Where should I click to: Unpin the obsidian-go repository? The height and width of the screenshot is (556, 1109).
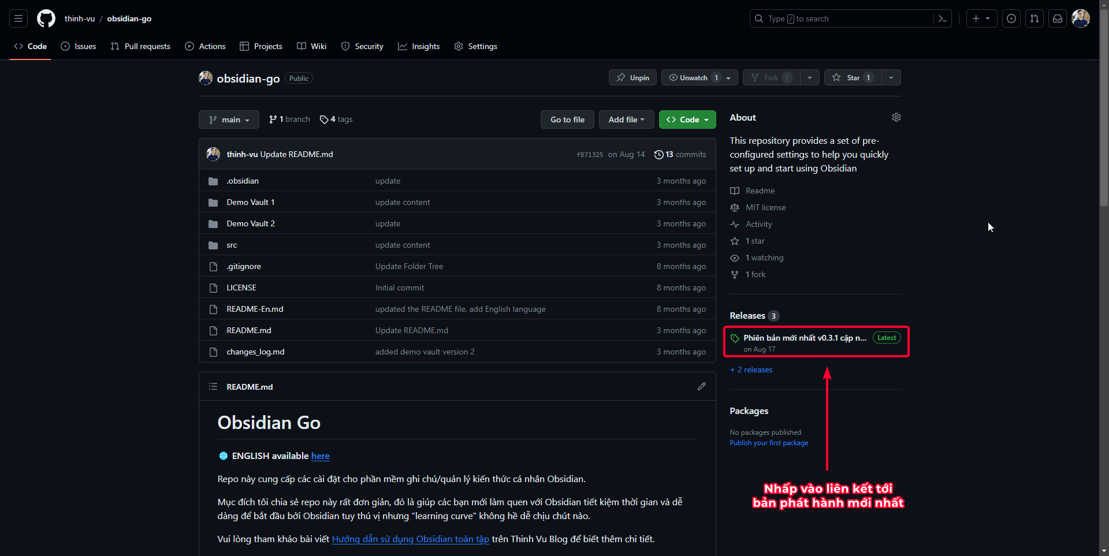[x=632, y=77]
